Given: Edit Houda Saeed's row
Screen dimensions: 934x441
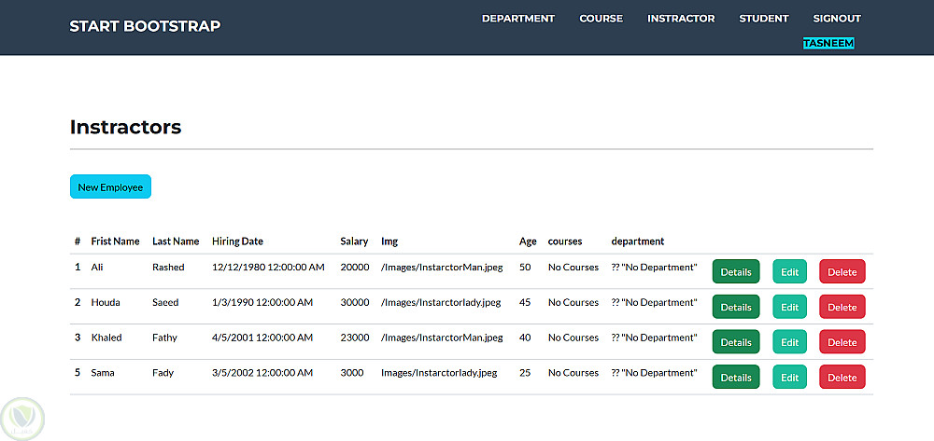Looking at the screenshot, I should (x=789, y=307).
